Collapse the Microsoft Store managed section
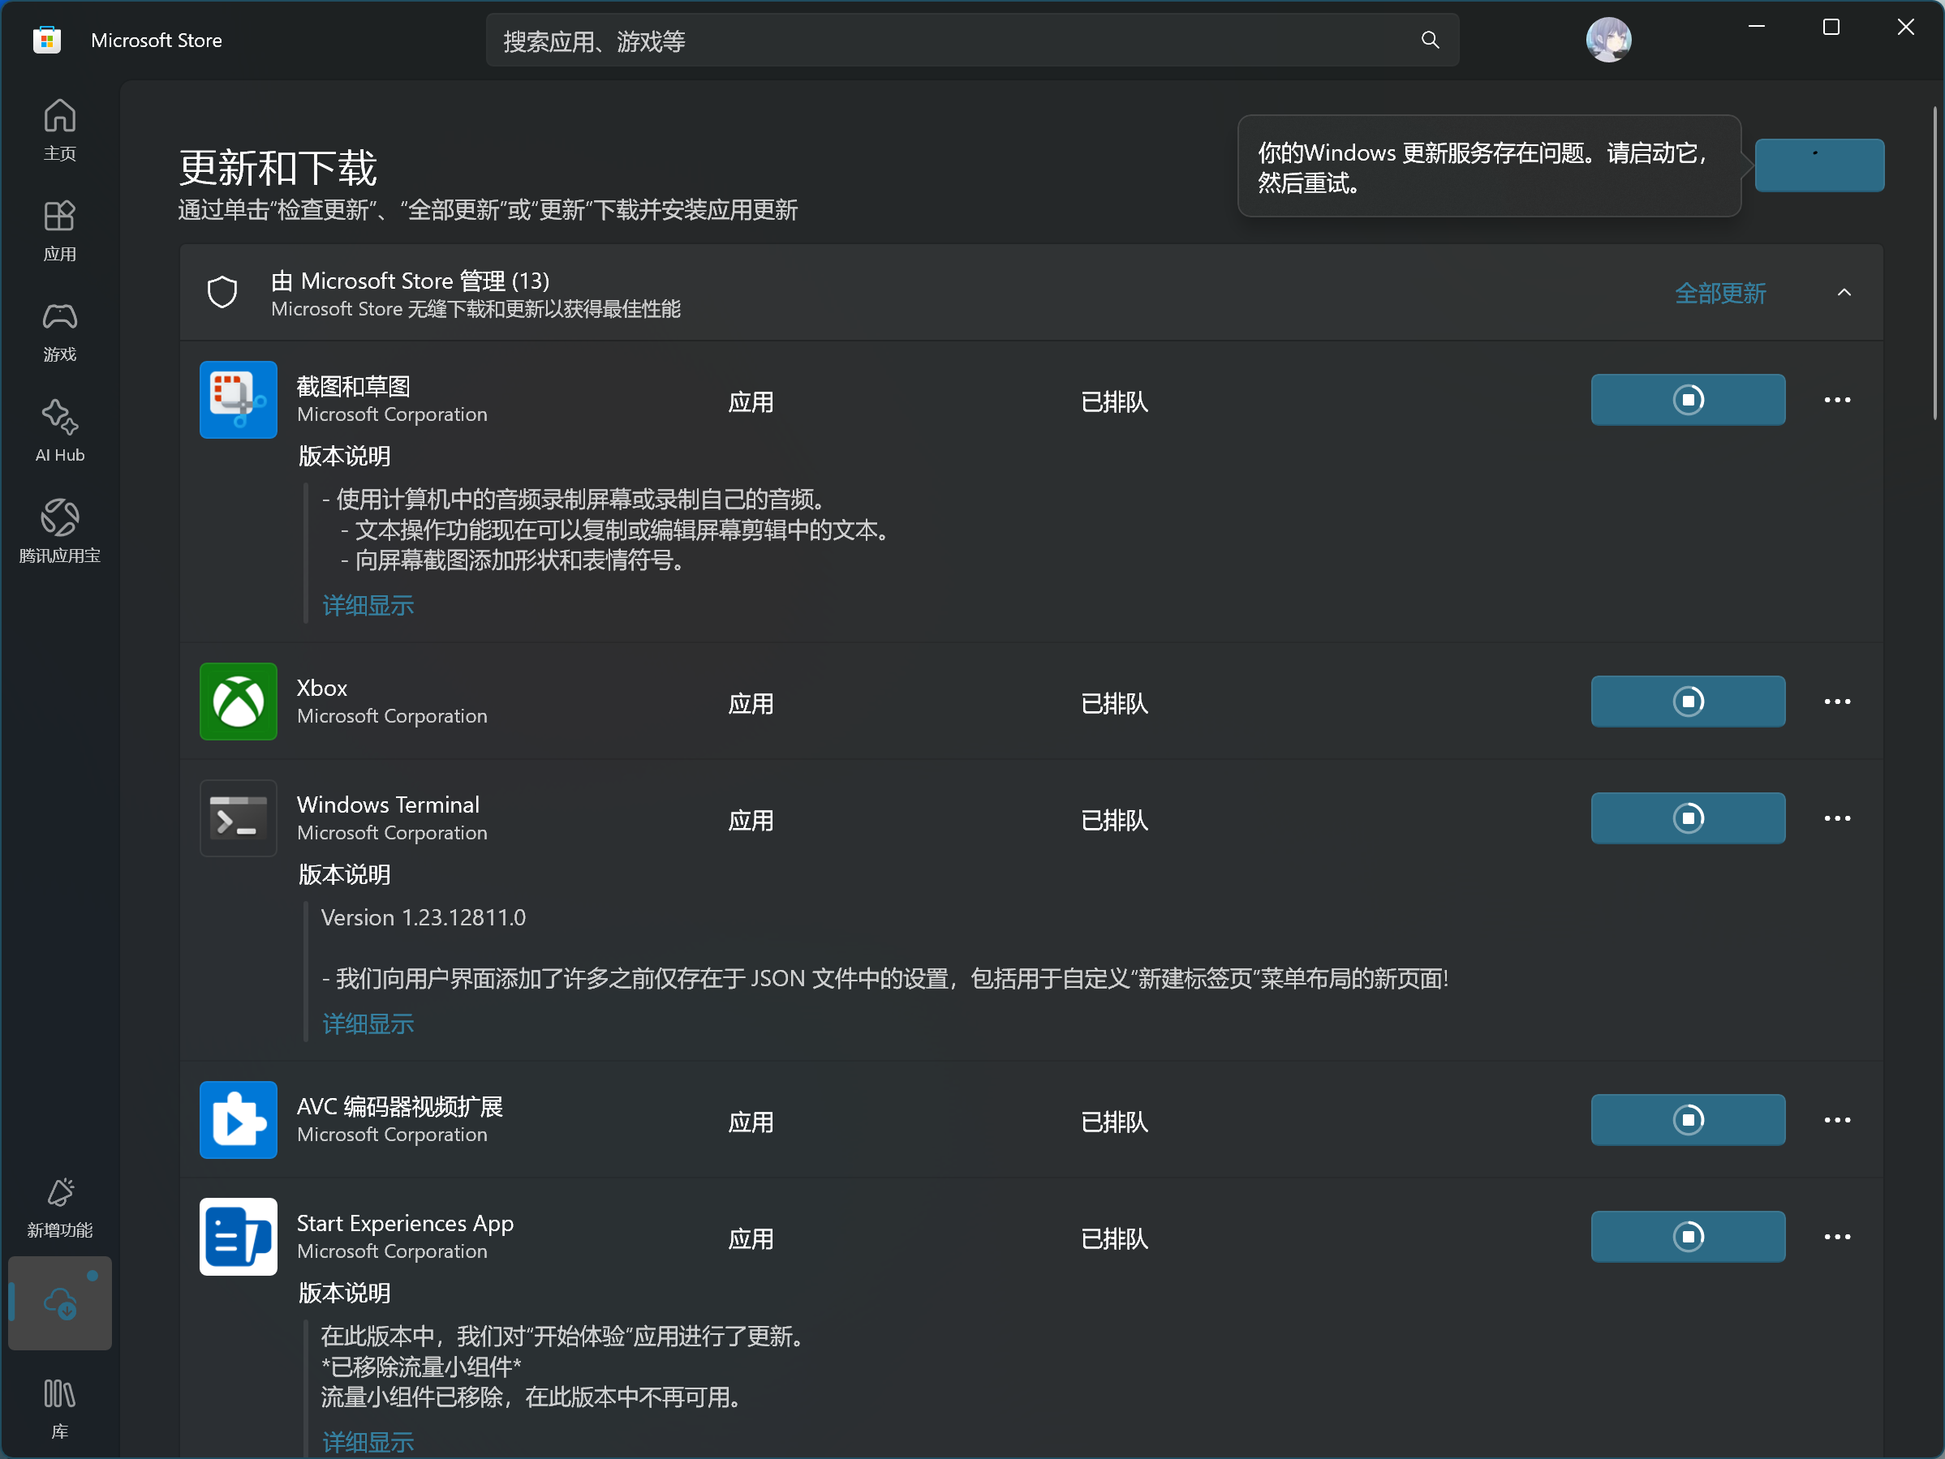The image size is (1945, 1459). (1844, 293)
